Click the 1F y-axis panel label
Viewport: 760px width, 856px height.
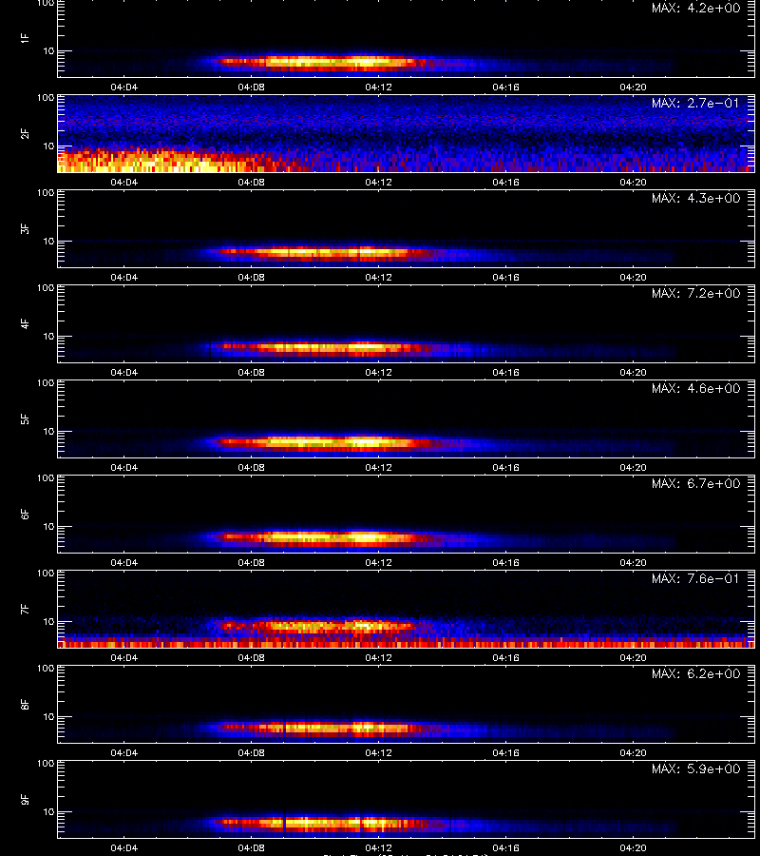(x=25, y=38)
